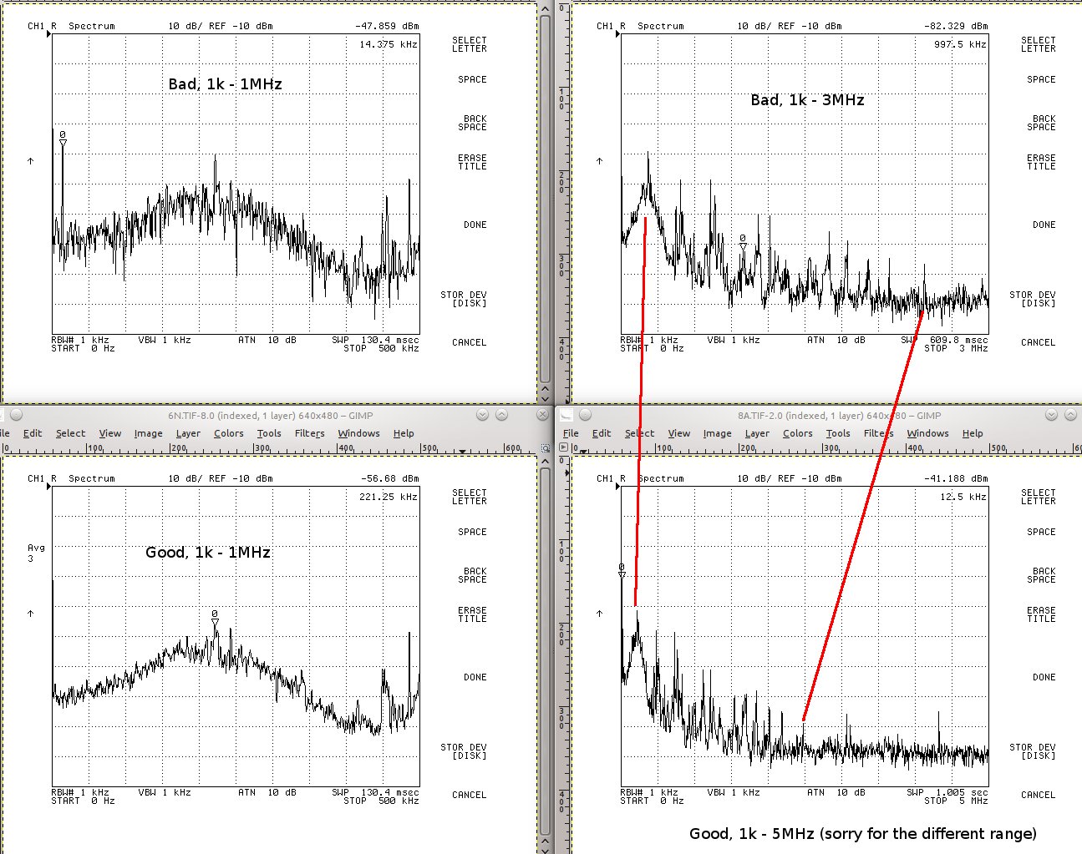Open Filters menu in 6N.TIF window
Screen dimensions: 1082x854
coord(309,433)
